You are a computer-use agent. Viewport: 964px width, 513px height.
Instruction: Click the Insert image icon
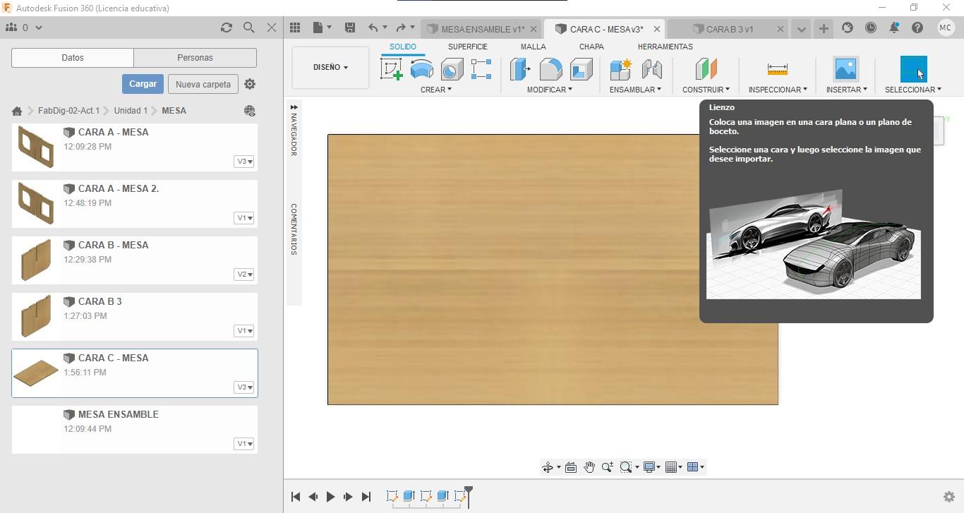pos(845,69)
